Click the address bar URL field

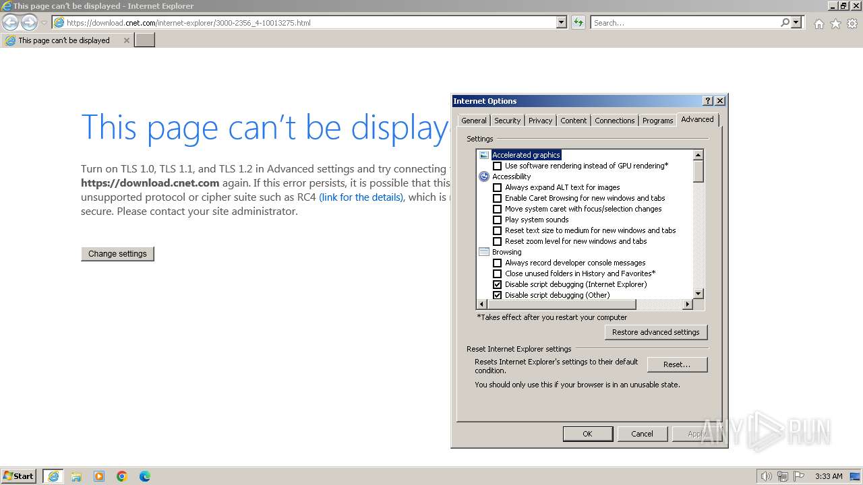(303, 23)
